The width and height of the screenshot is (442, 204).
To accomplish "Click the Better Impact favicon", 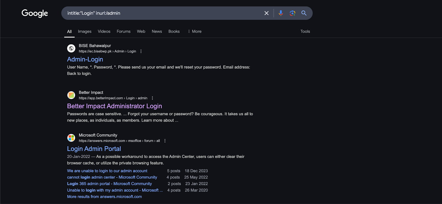I will 71,95.
